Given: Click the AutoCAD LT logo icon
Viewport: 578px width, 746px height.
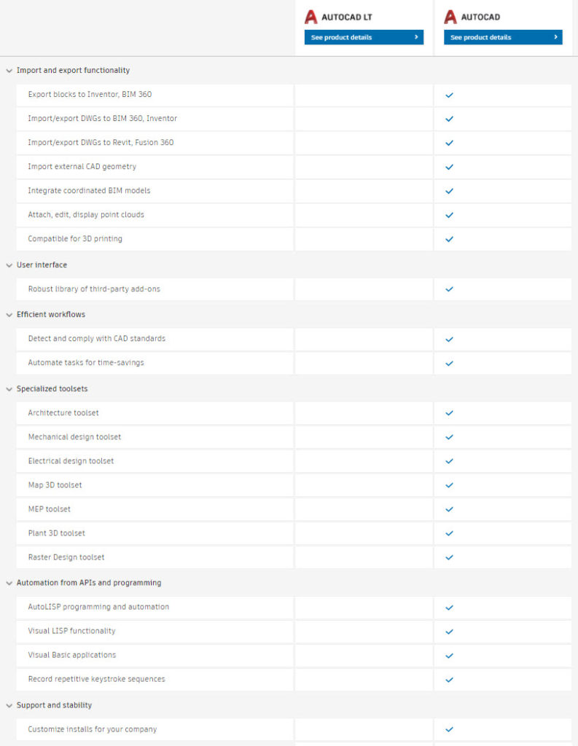Looking at the screenshot, I should [x=311, y=17].
